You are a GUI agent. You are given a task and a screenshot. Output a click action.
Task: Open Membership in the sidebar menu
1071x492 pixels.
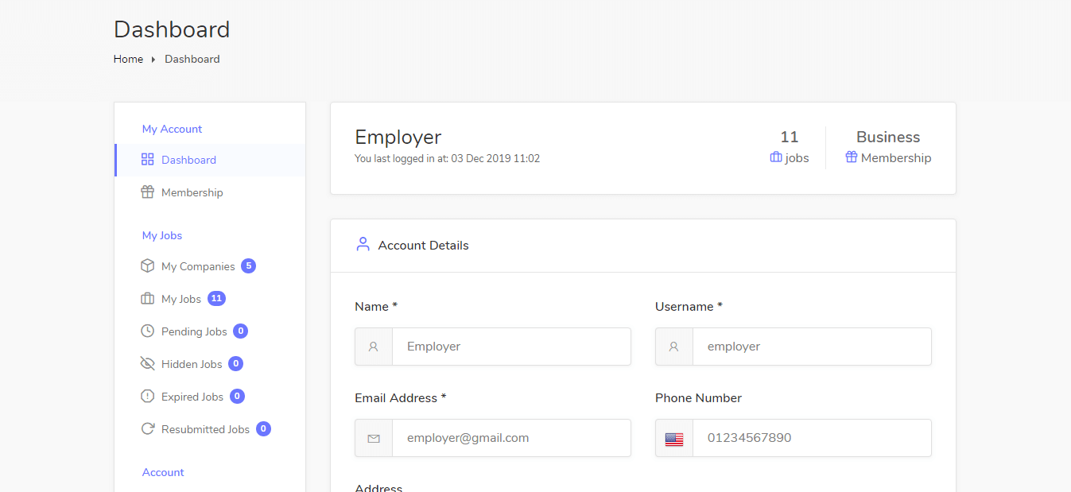(192, 192)
